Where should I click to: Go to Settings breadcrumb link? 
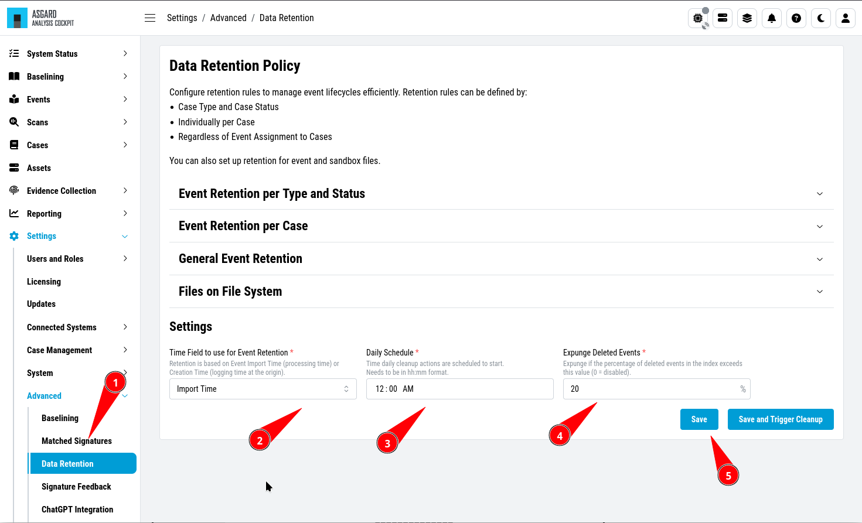182,18
